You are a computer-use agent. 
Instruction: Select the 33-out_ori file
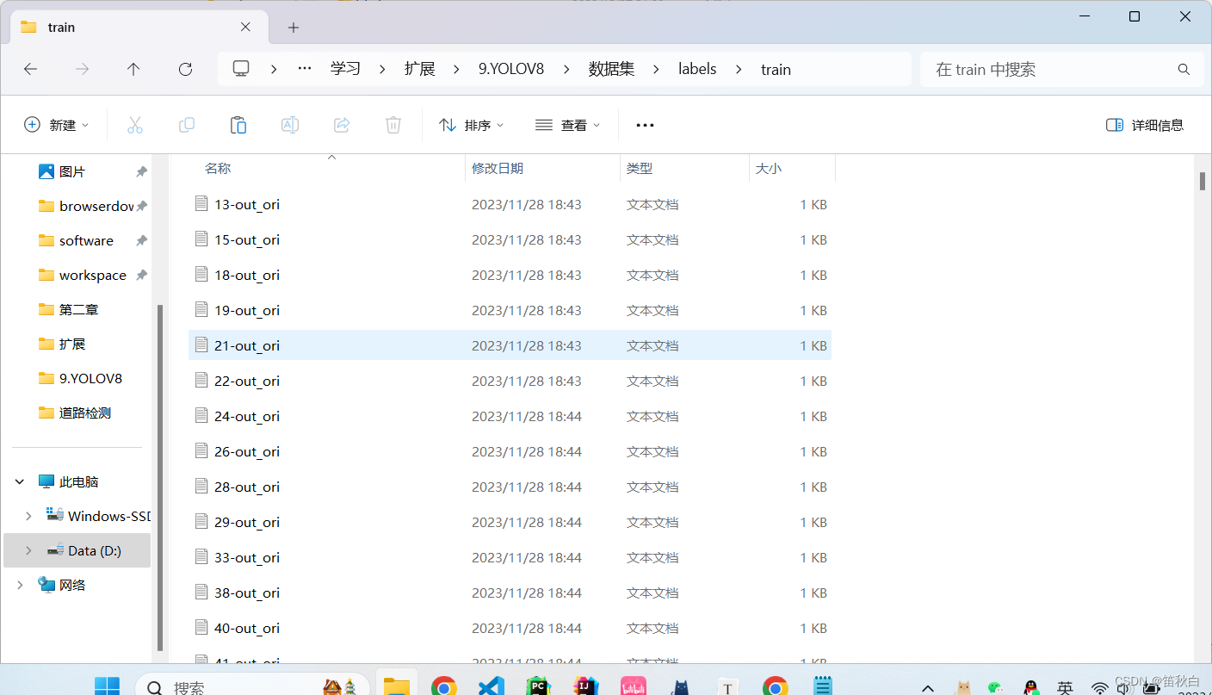coord(510,557)
